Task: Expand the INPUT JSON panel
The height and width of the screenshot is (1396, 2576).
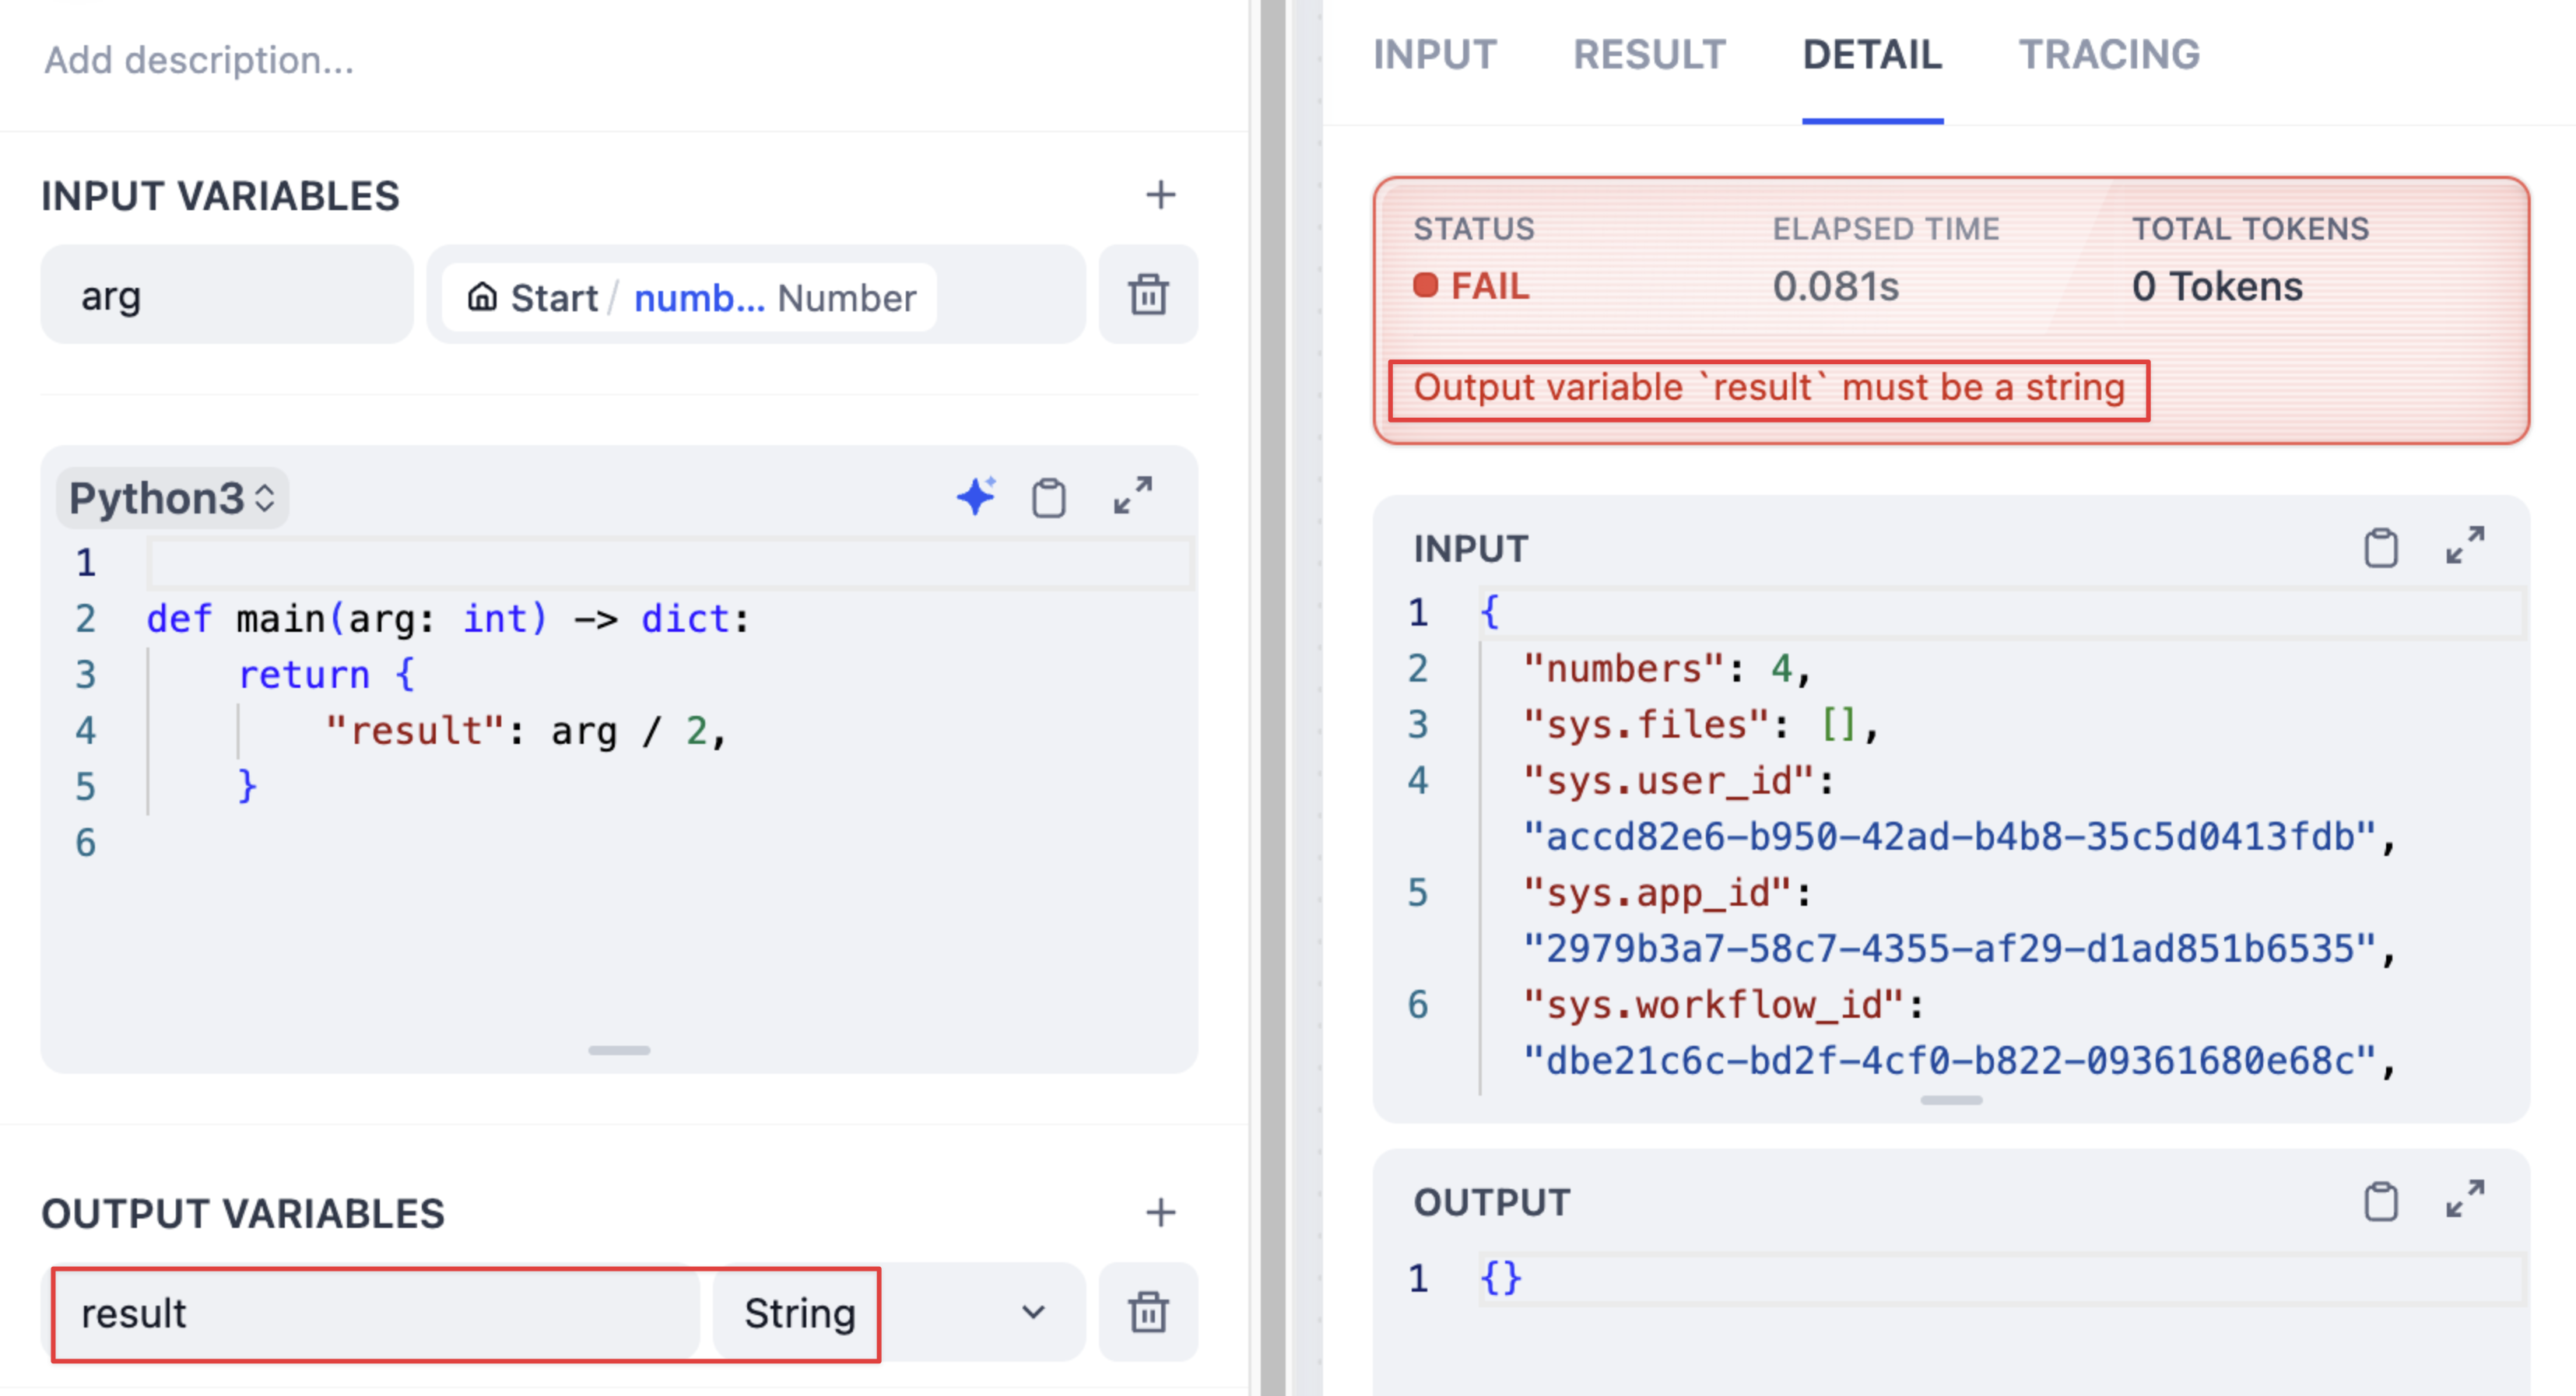Action: coord(2465,546)
